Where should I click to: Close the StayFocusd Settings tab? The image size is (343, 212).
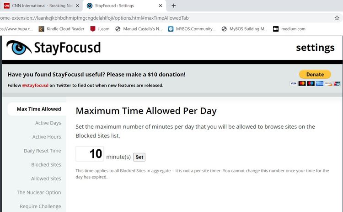(x=161, y=6)
